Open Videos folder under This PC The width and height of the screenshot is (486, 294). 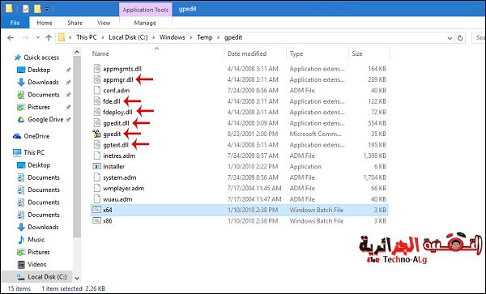37,264
